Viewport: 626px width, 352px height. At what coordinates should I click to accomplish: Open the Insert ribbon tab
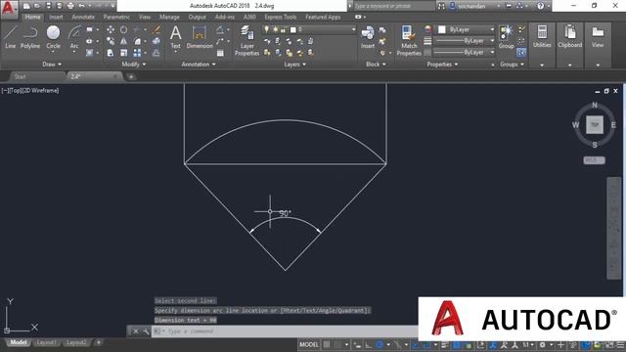tap(56, 17)
